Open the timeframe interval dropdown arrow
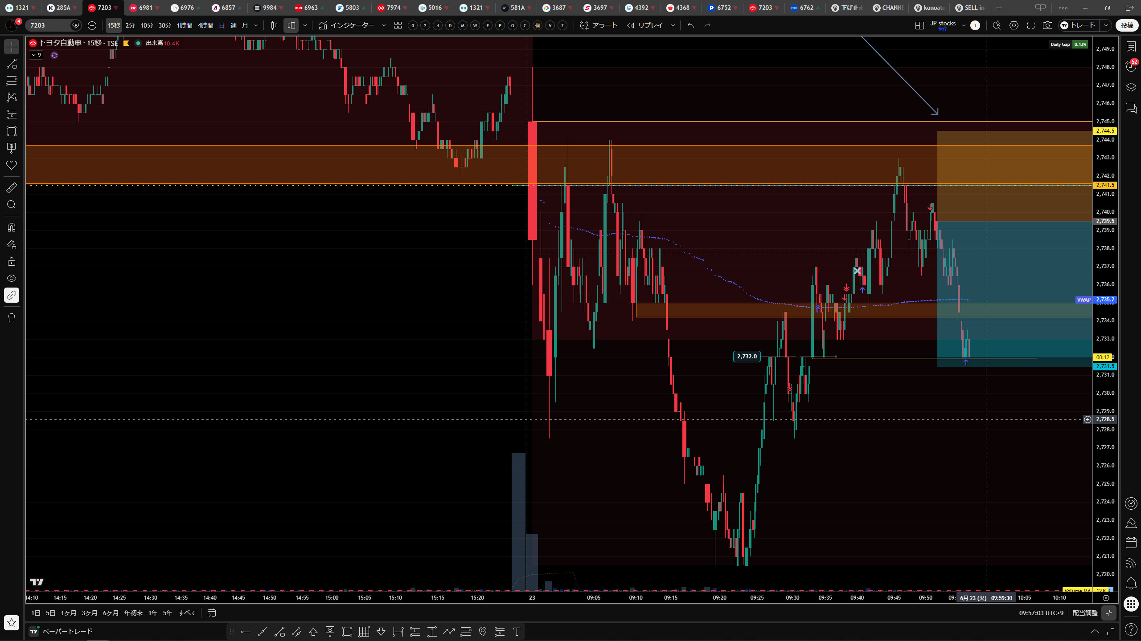 (x=256, y=25)
